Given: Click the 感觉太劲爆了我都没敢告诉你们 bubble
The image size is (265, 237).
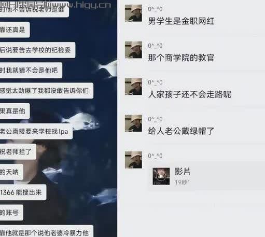Looking at the screenshot, I should pos(47,91).
